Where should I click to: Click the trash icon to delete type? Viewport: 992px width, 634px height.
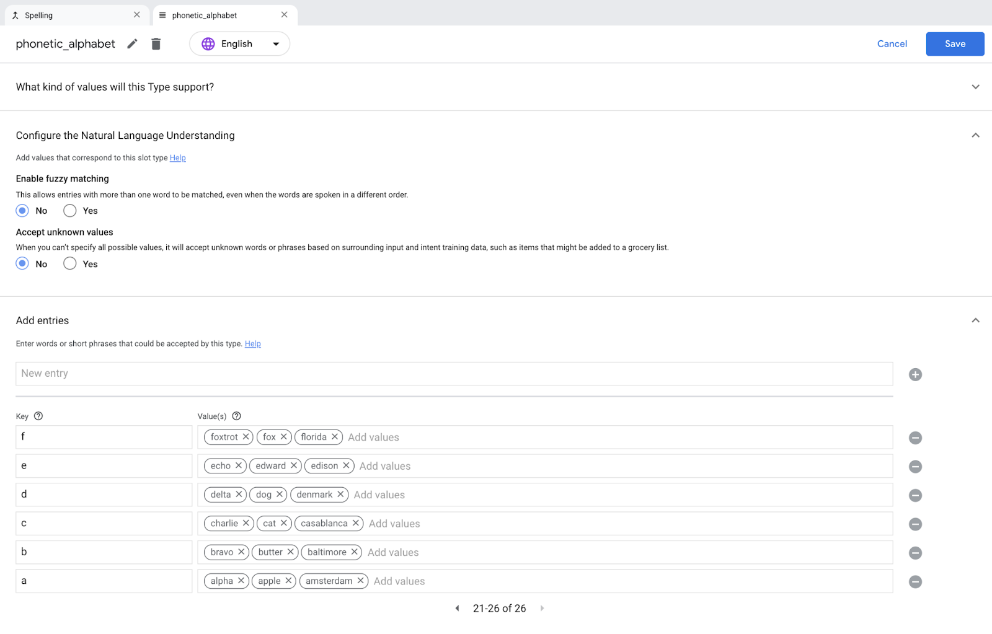156,44
